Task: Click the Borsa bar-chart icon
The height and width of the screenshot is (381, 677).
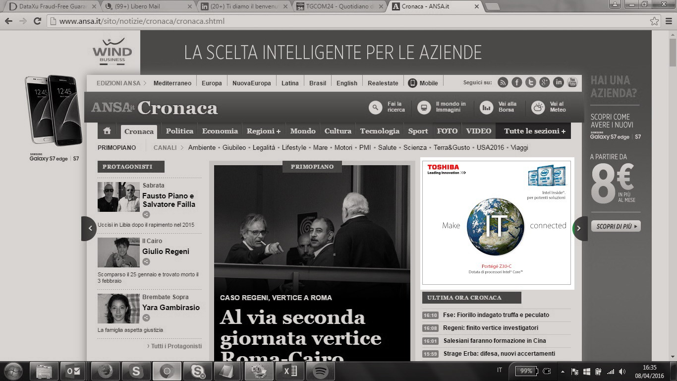Action: (x=487, y=107)
